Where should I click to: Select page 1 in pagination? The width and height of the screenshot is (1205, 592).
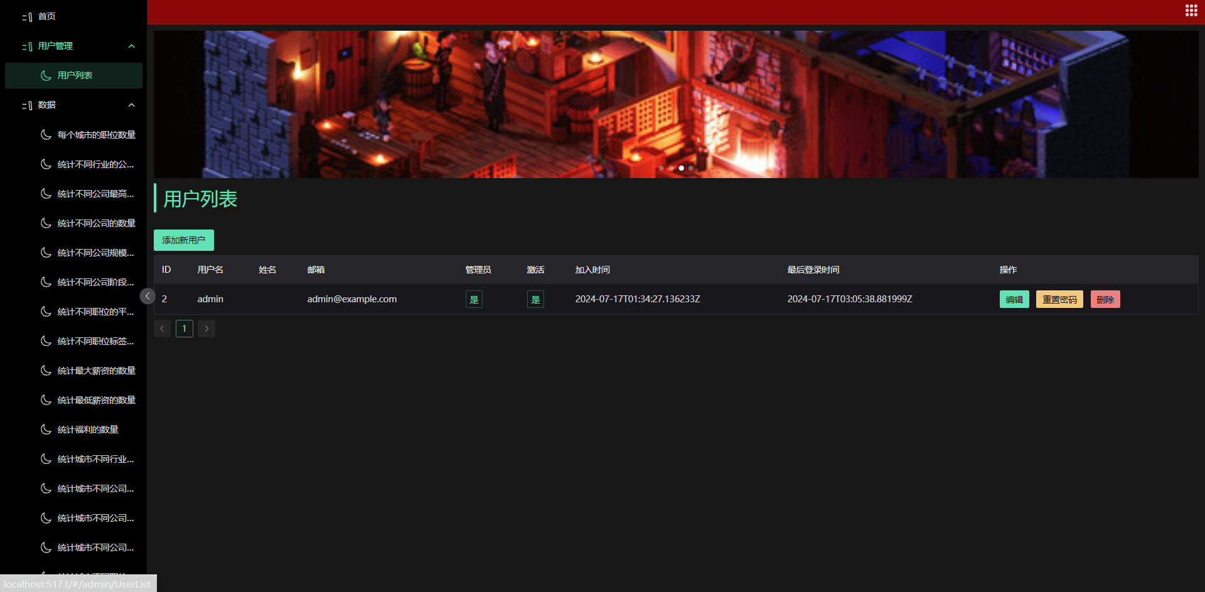[185, 329]
